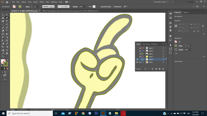Switch to the SpongeBob_SquarePants_character document tab
207x116 pixels.
(70, 11)
